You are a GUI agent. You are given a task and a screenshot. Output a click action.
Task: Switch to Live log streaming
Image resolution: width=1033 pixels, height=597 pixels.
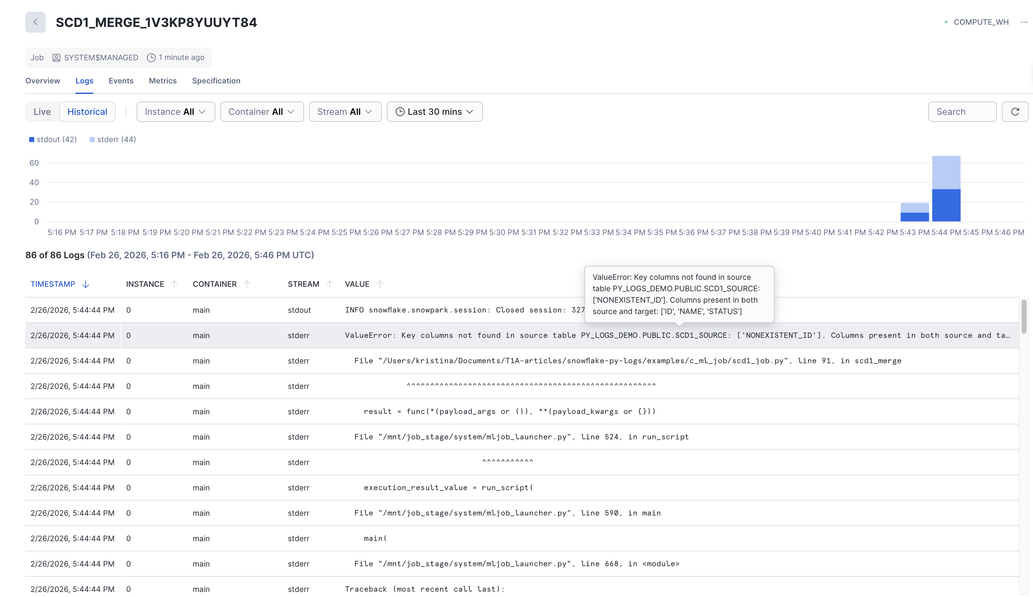coord(42,111)
